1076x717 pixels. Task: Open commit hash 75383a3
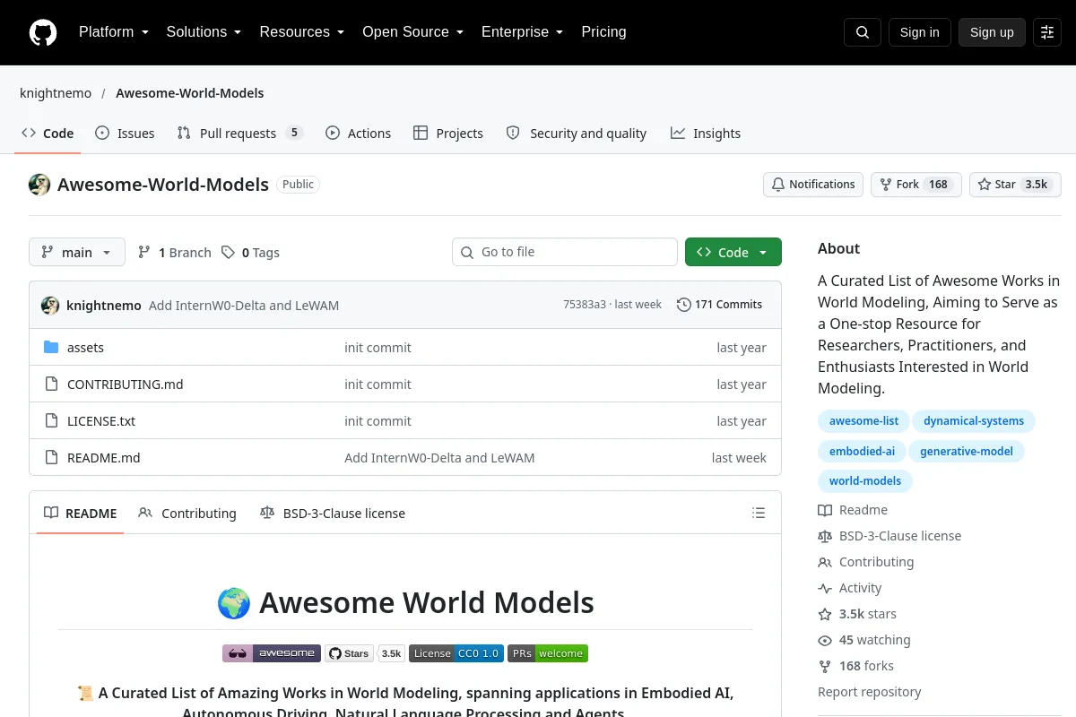coord(585,305)
